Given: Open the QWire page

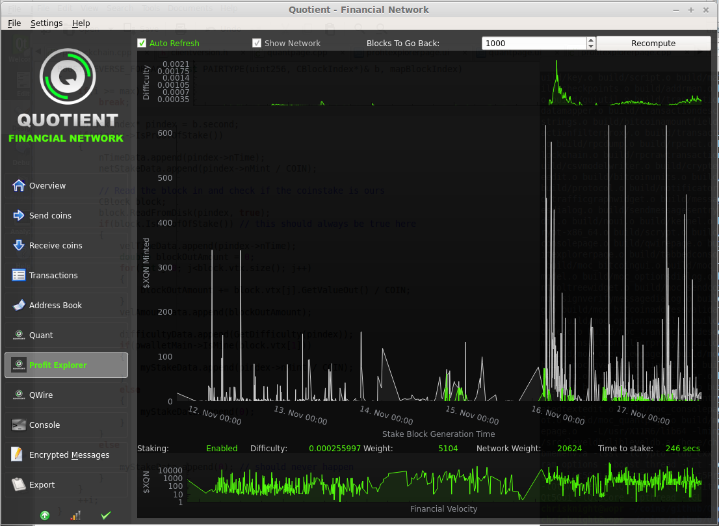Looking at the screenshot, I should tap(66, 395).
